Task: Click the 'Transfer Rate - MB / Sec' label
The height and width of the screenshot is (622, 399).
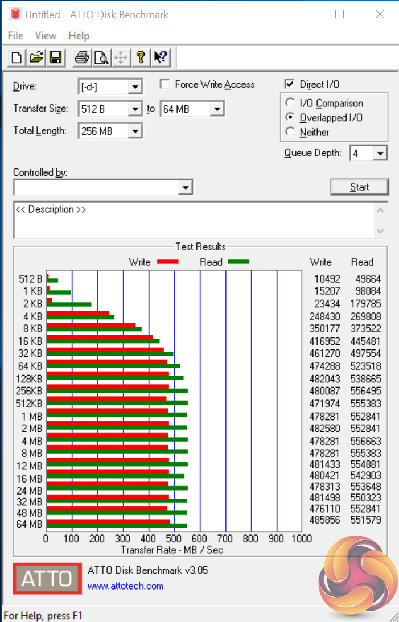Action: coord(172,550)
